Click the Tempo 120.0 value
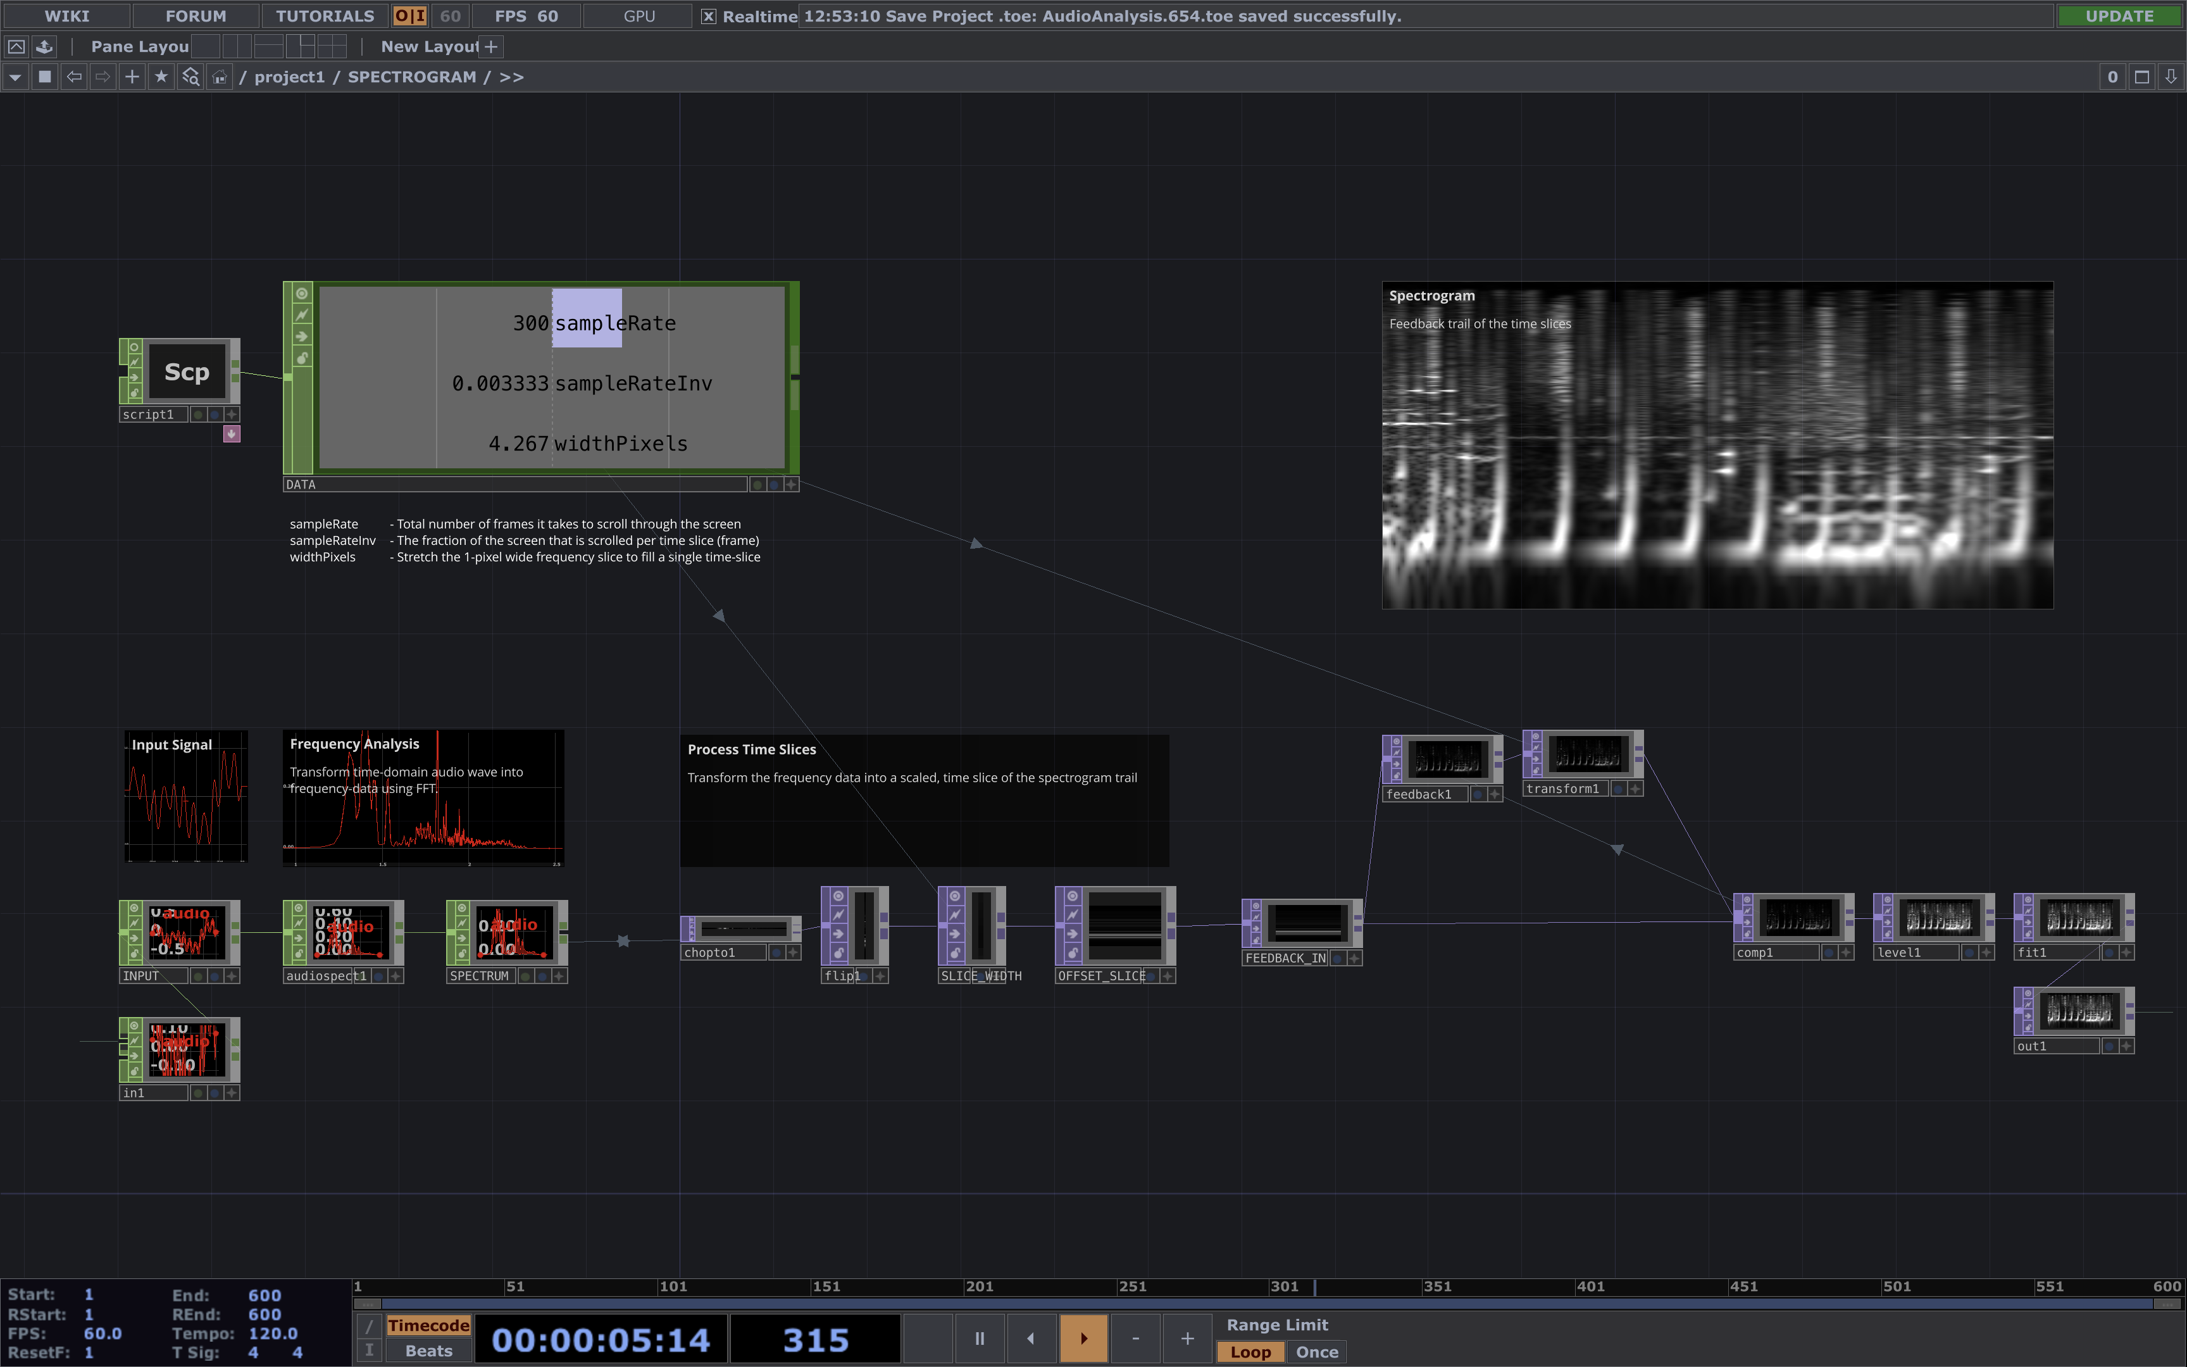This screenshot has width=2187, height=1367. pyautogui.click(x=273, y=1333)
